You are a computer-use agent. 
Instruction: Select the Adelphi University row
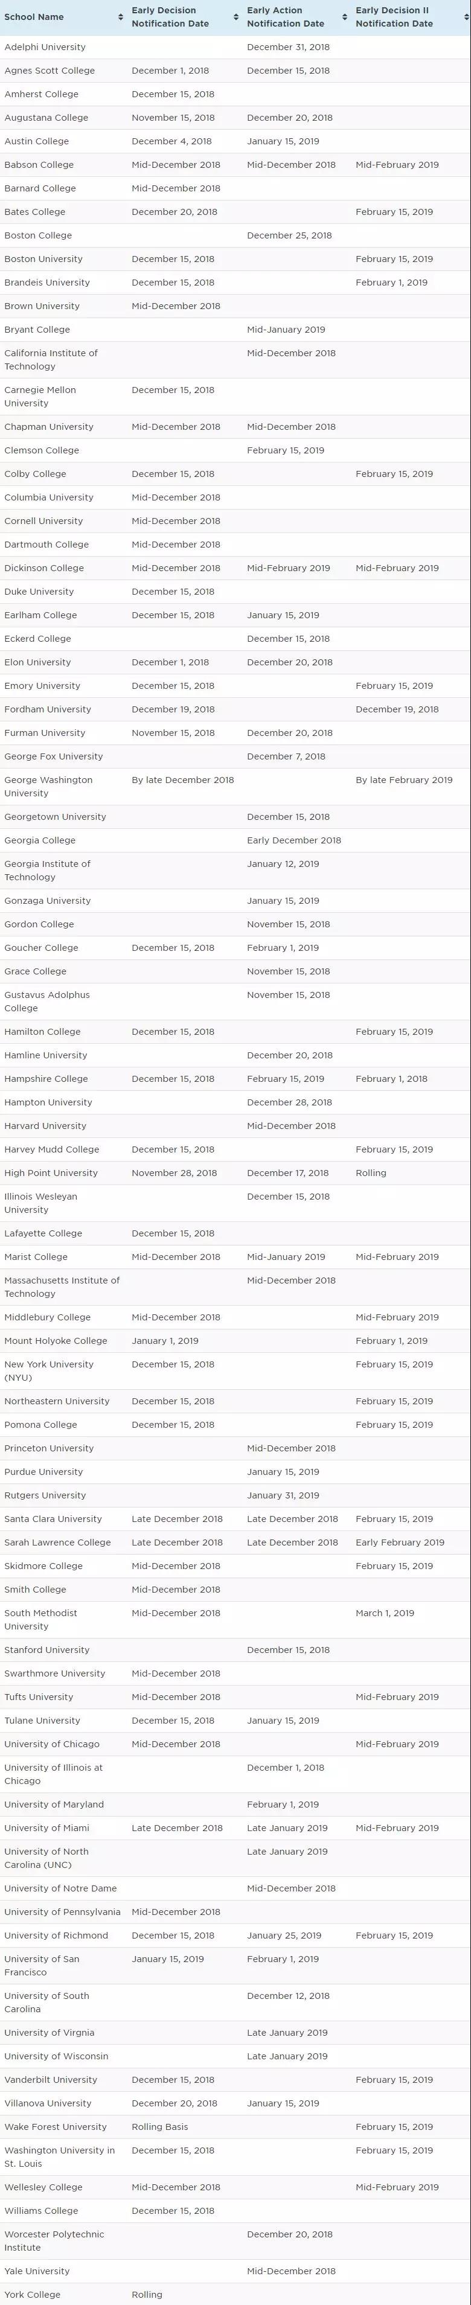[45, 46]
